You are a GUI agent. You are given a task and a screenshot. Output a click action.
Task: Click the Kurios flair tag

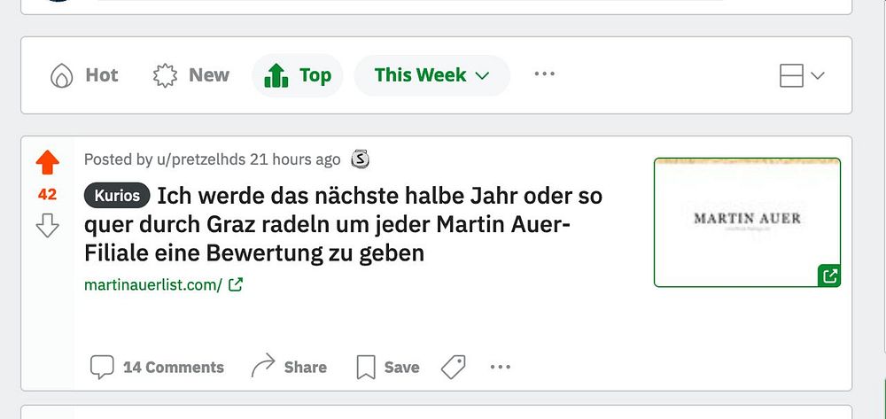click(117, 196)
